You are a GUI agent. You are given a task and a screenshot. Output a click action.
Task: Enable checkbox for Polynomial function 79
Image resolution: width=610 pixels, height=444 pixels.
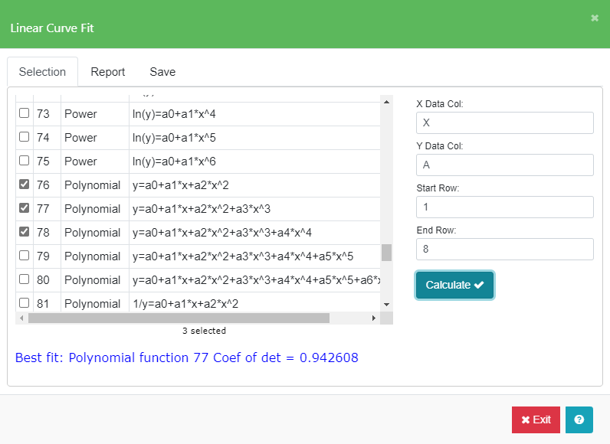point(25,256)
